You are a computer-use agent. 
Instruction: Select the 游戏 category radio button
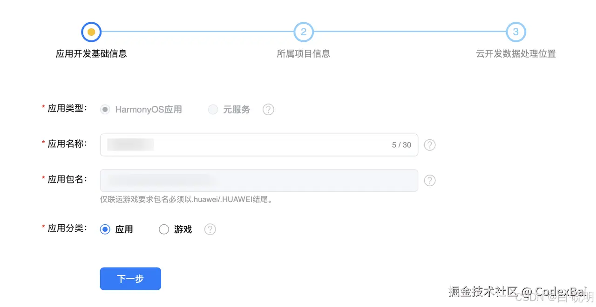tap(164, 229)
